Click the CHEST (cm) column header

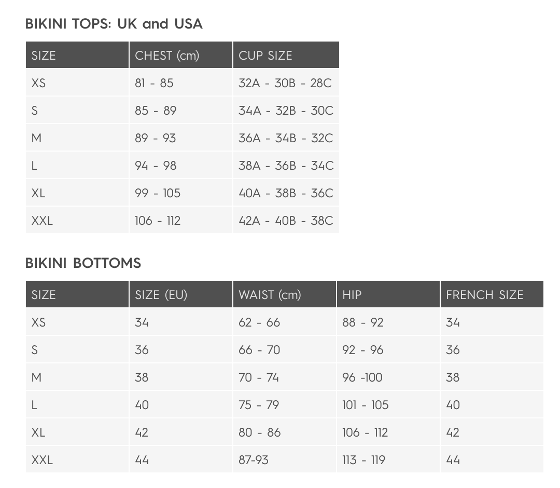(x=167, y=56)
